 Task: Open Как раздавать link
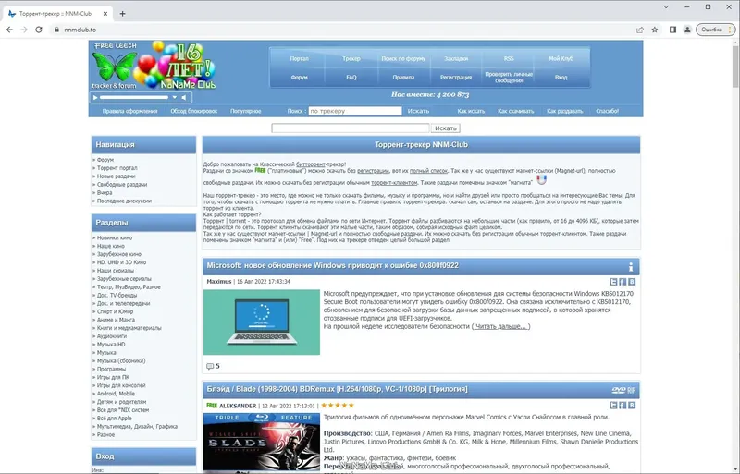565,111
